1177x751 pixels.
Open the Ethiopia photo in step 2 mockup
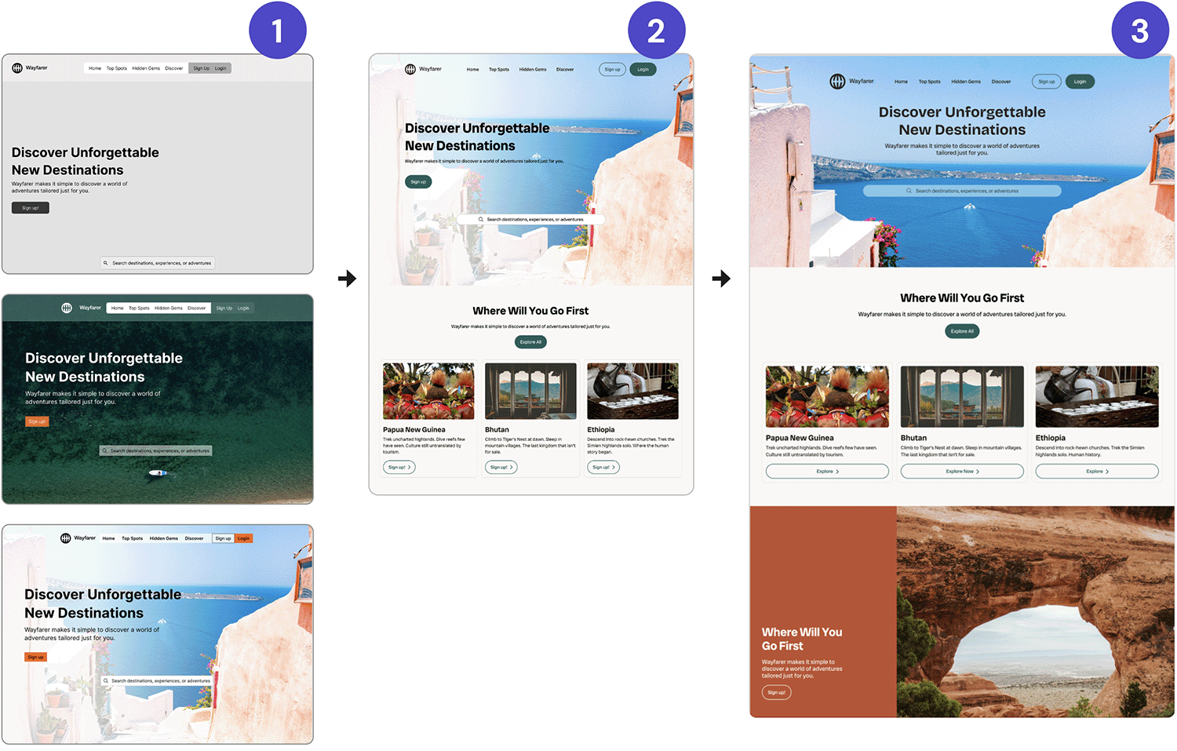coord(632,391)
